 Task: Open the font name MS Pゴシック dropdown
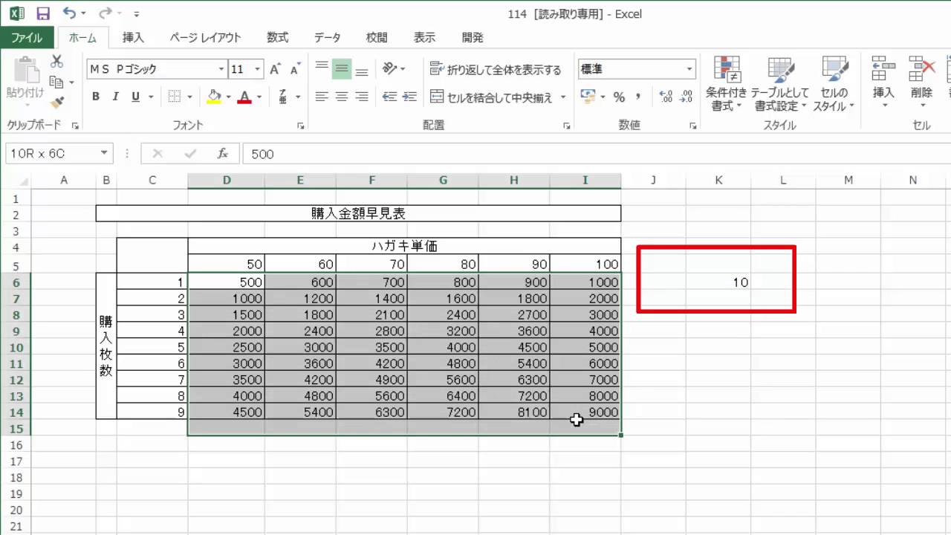click(x=221, y=69)
